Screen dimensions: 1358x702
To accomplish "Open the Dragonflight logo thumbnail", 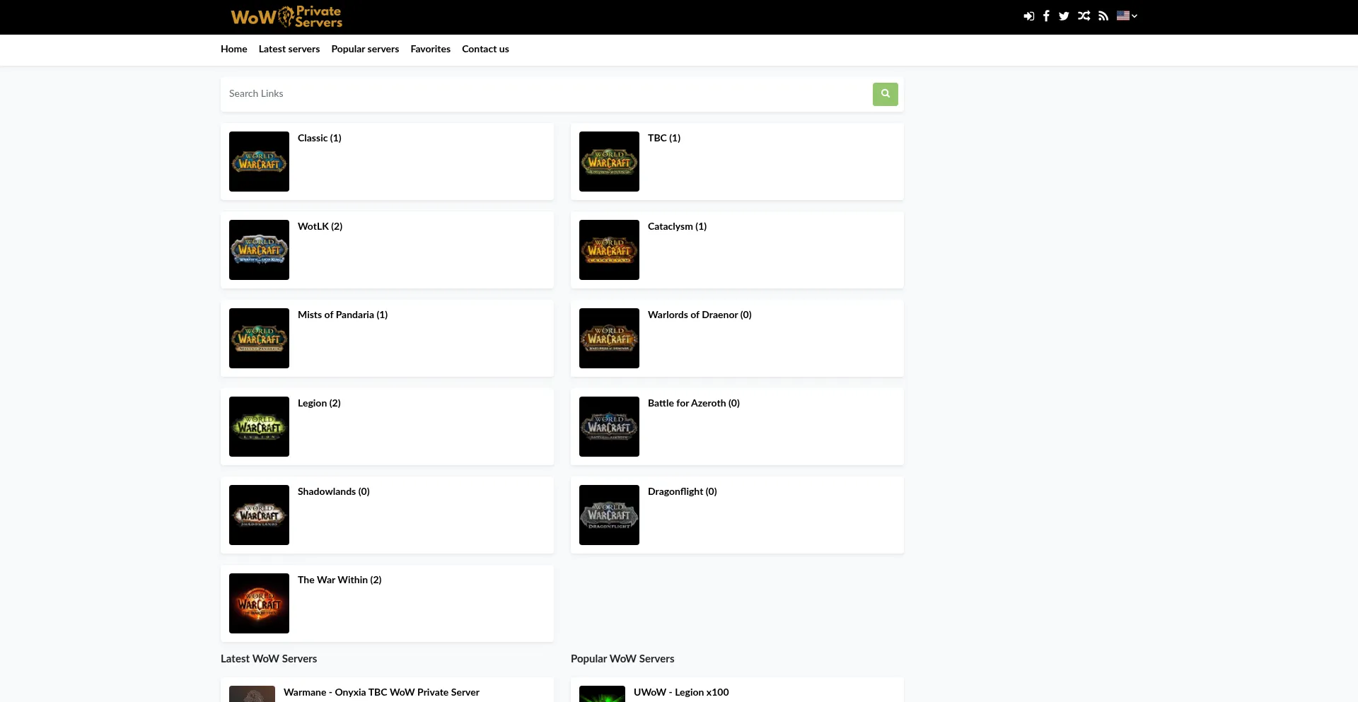I will [x=609, y=515].
